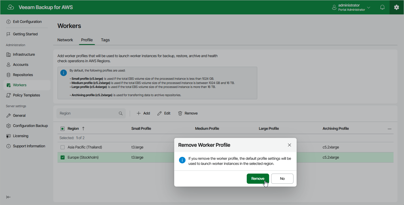Click the trash icon beside Remove

coord(180,113)
